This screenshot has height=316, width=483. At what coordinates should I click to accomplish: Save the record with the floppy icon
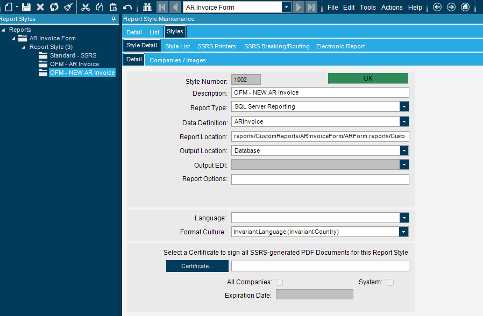coord(26,7)
